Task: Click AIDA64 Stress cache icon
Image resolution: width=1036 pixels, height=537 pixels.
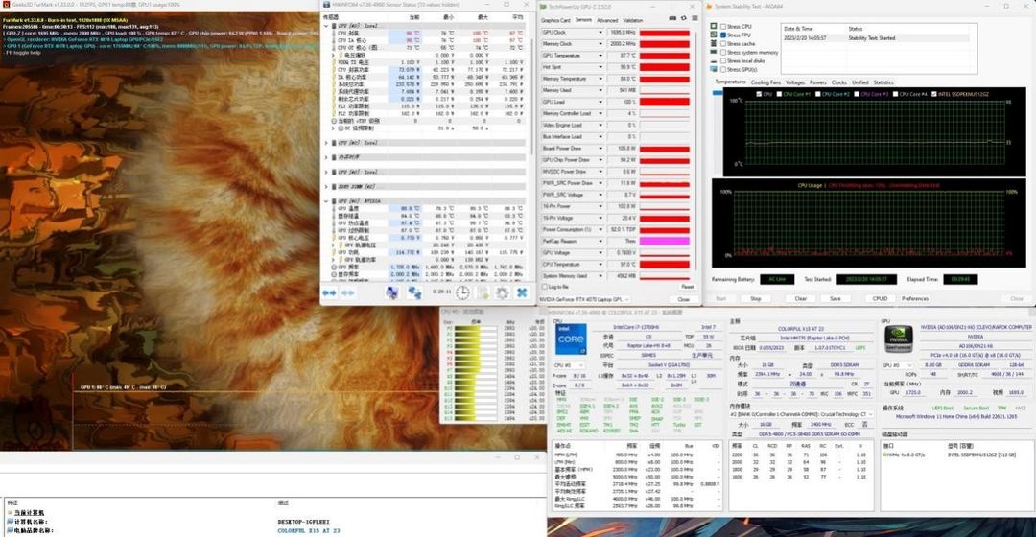Action: click(714, 43)
